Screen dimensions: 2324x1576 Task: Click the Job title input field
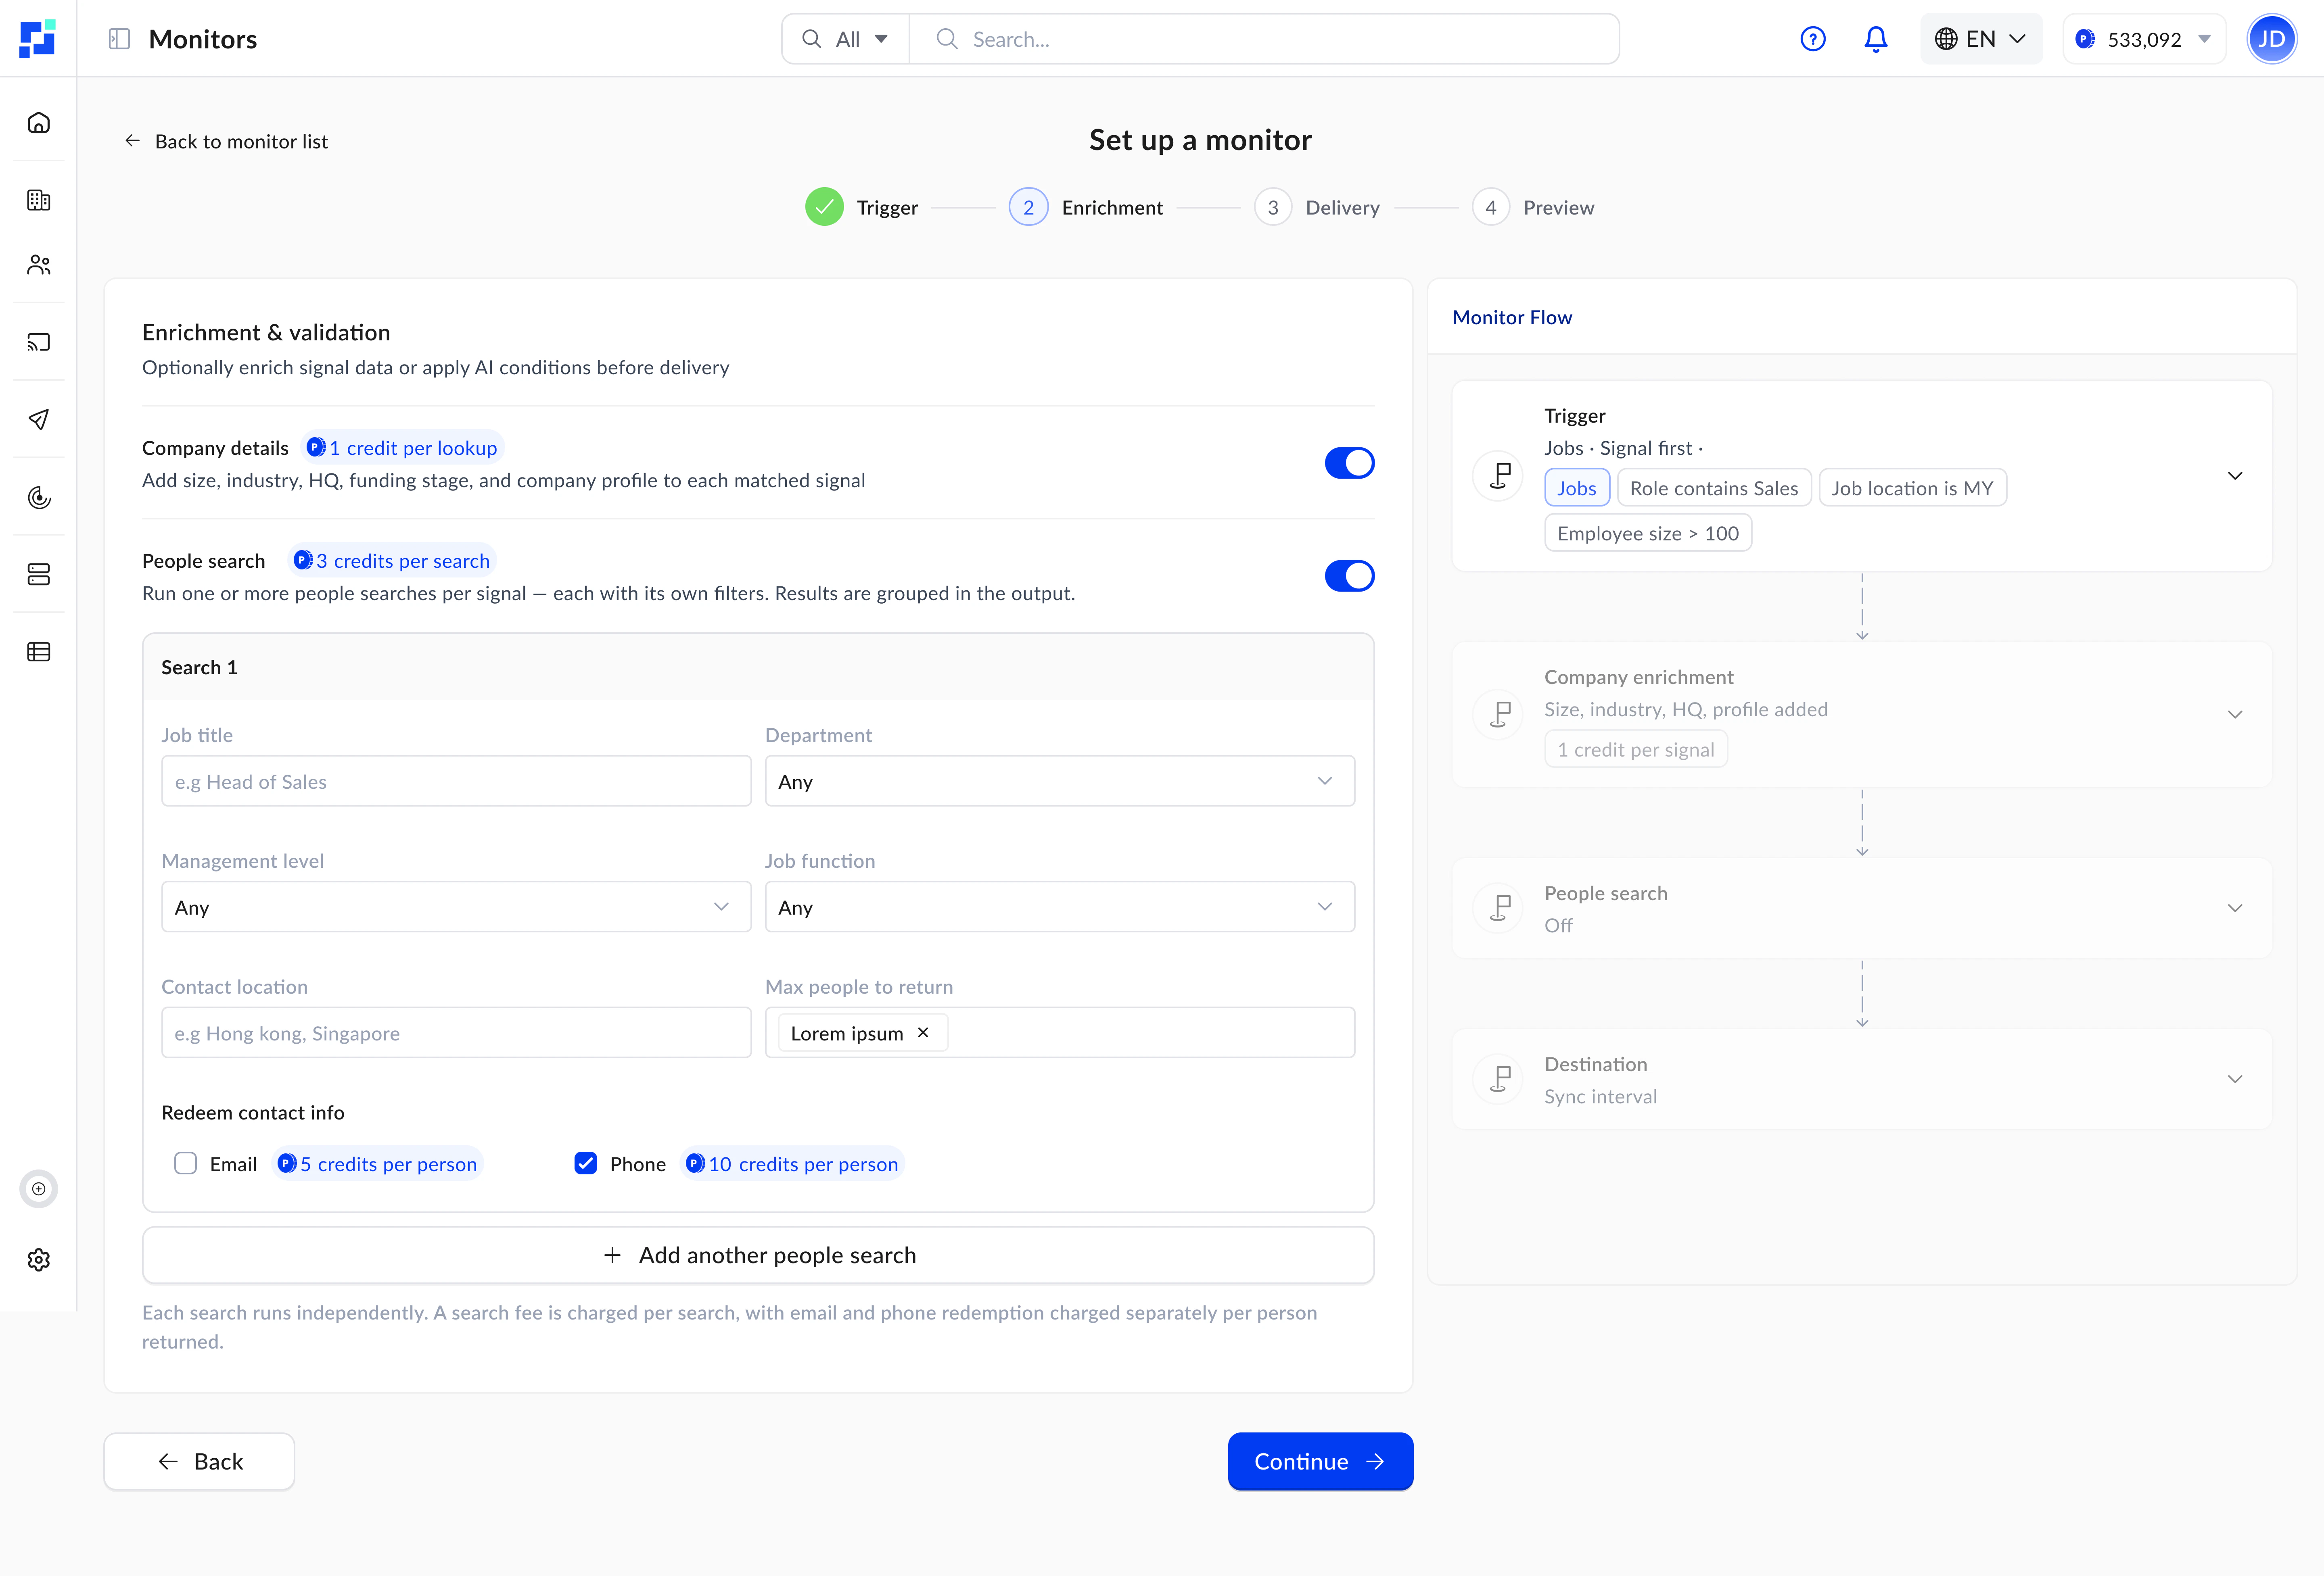pyautogui.click(x=456, y=782)
